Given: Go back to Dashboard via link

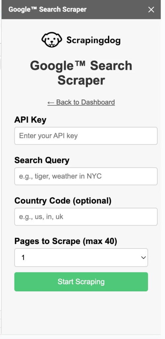Looking at the screenshot, I should 81,102.
